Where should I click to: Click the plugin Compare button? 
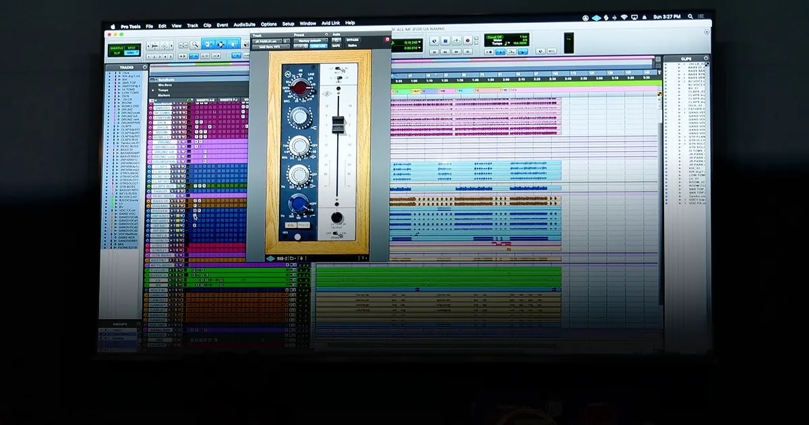click(318, 46)
